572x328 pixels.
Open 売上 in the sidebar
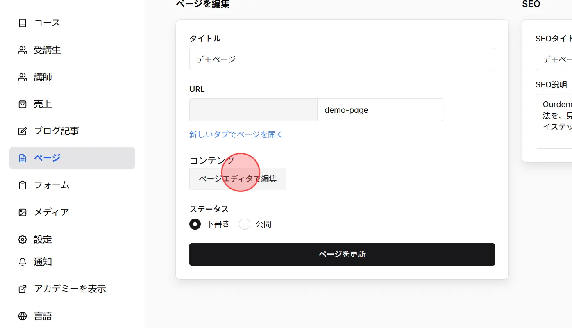pyautogui.click(x=72, y=104)
